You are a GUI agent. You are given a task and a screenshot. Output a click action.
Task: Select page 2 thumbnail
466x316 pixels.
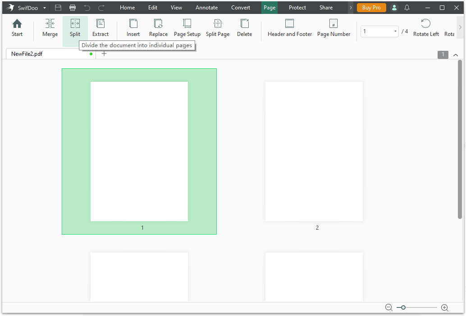(314, 151)
